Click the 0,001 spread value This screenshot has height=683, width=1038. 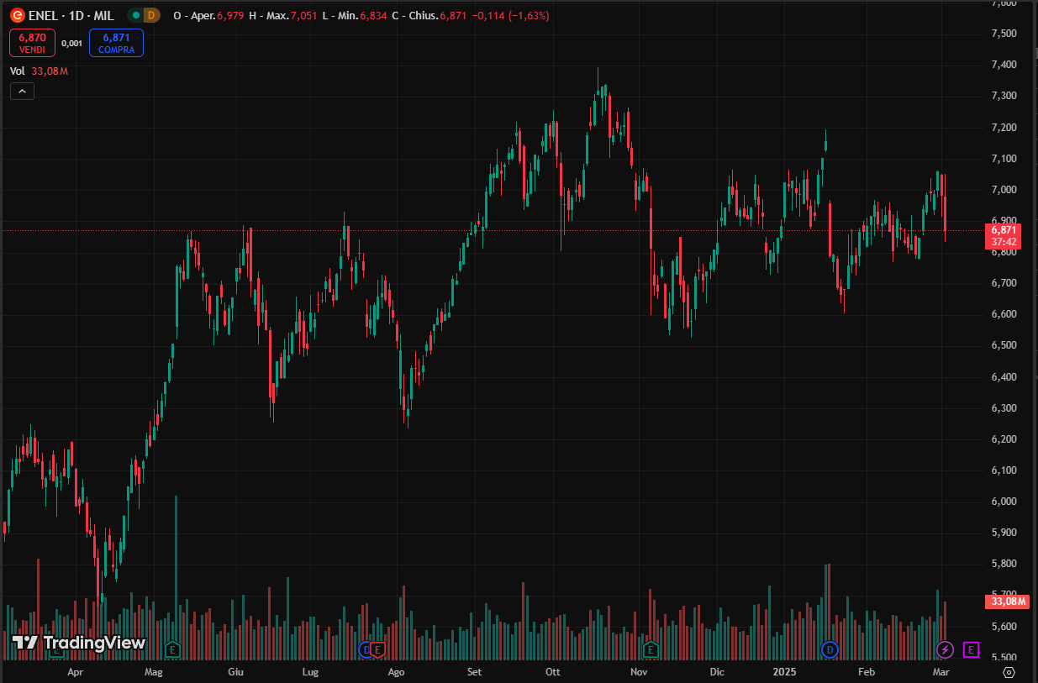tap(72, 43)
